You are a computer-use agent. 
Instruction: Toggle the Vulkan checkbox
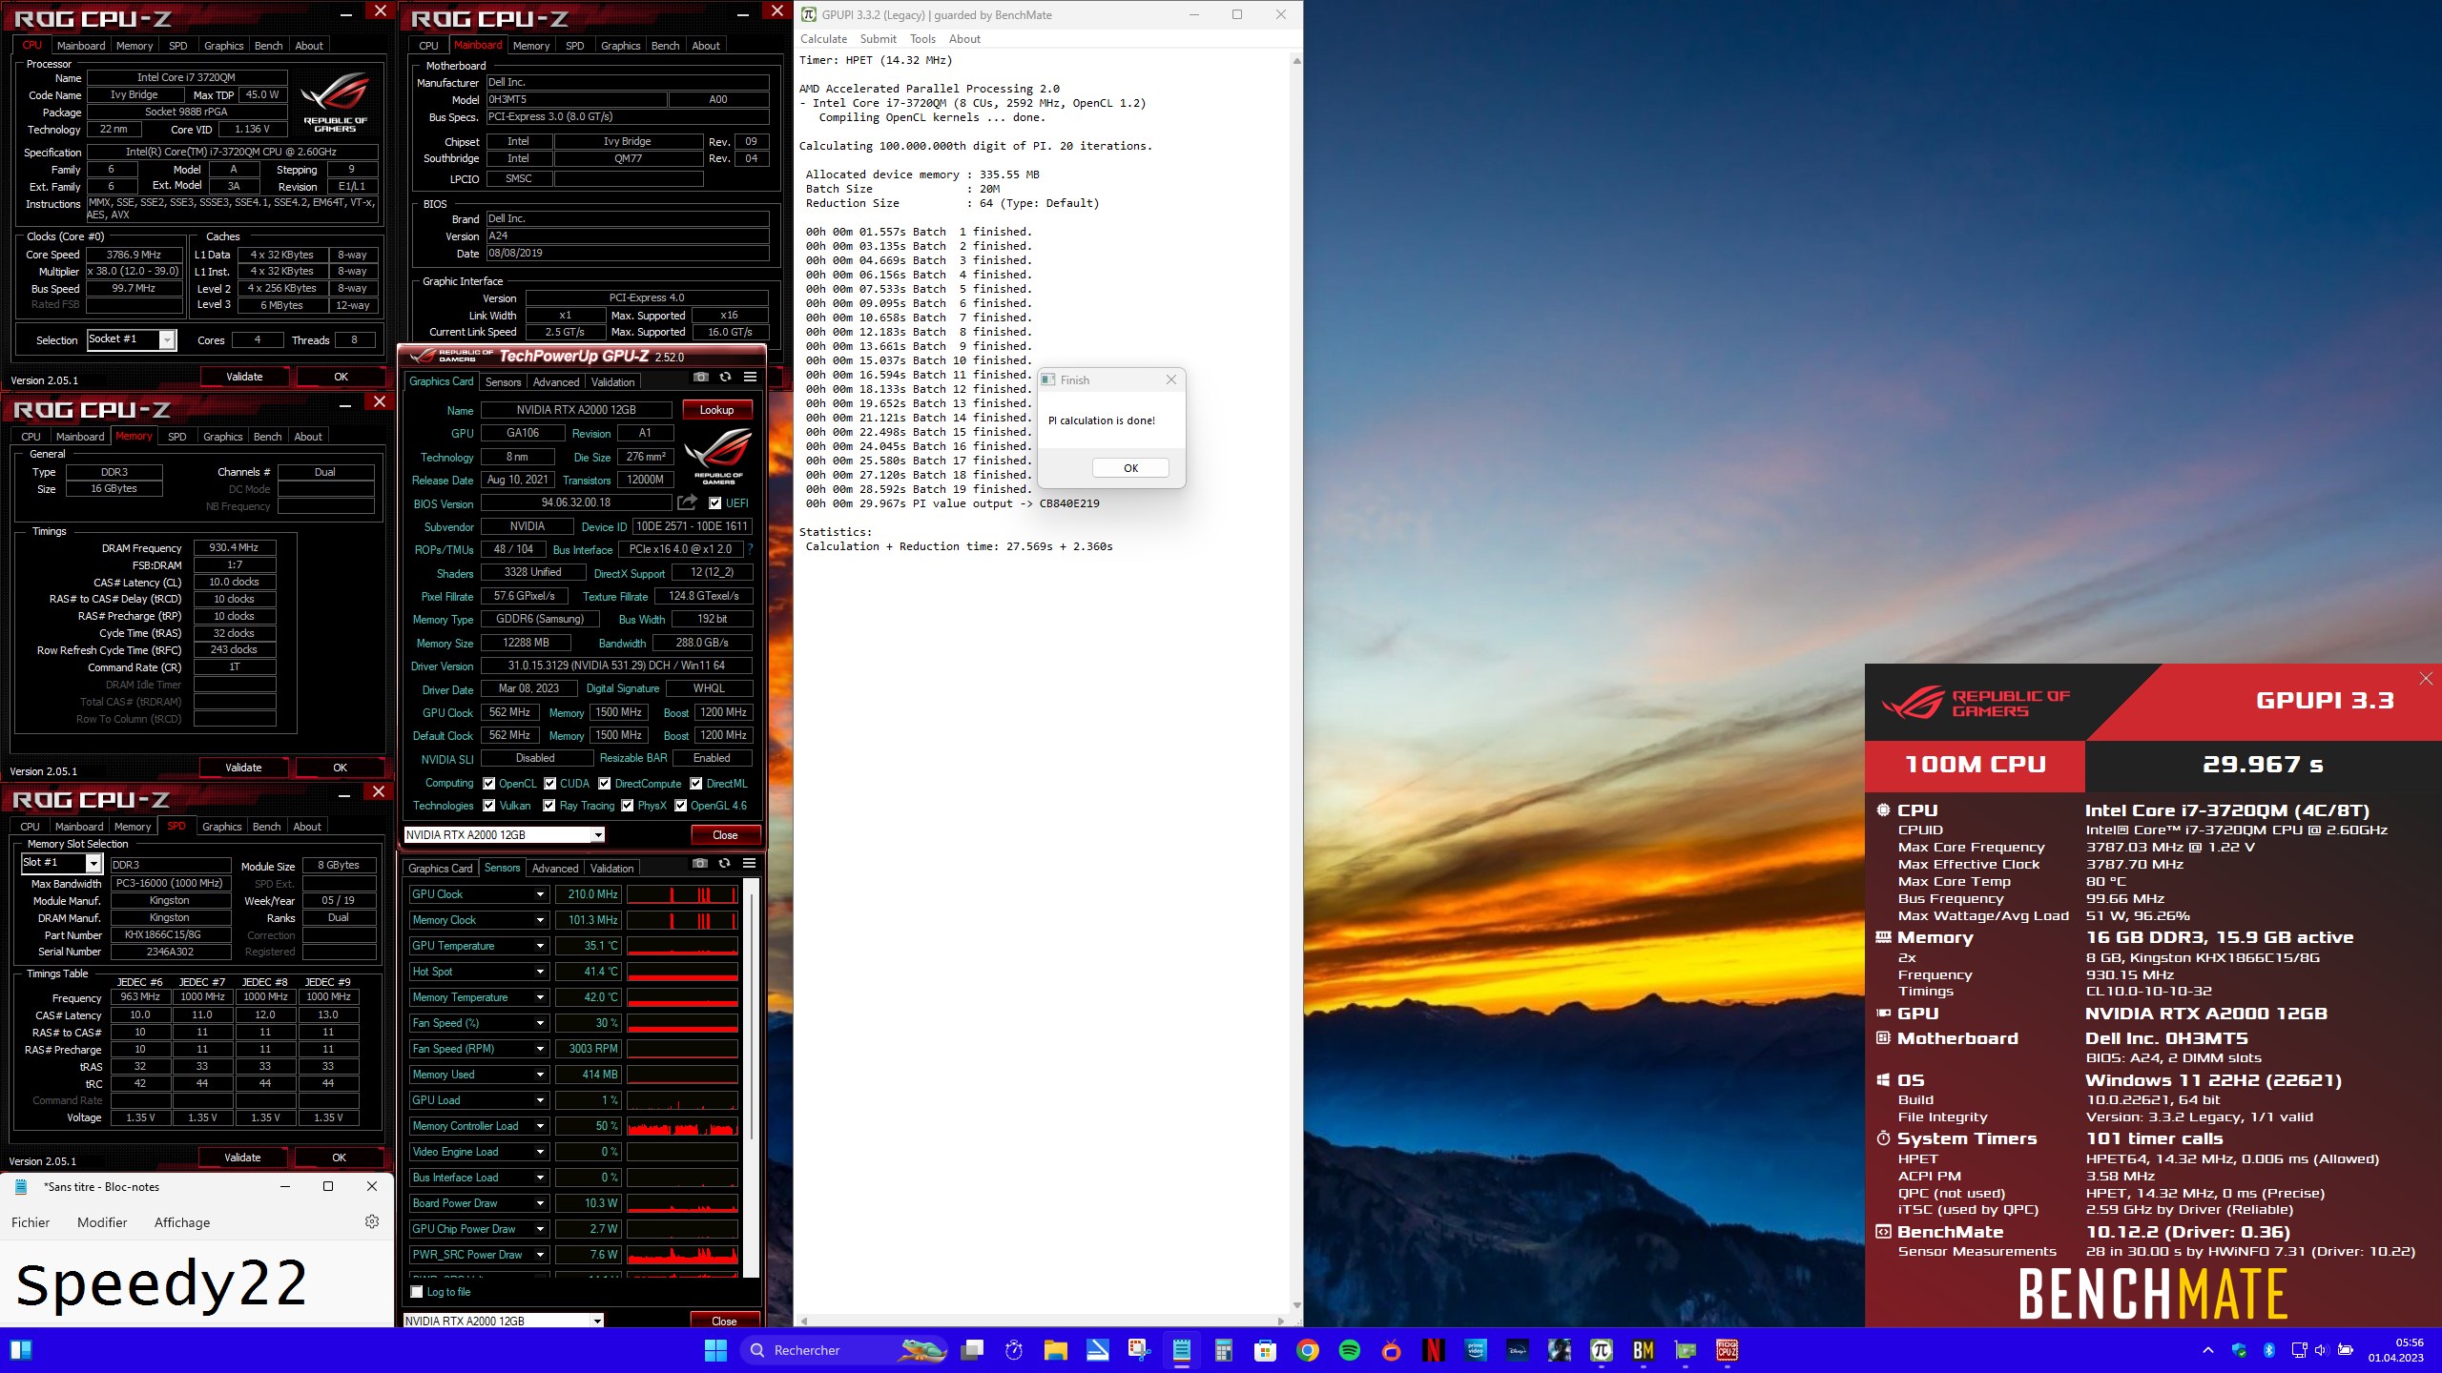click(x=489, y=806)
